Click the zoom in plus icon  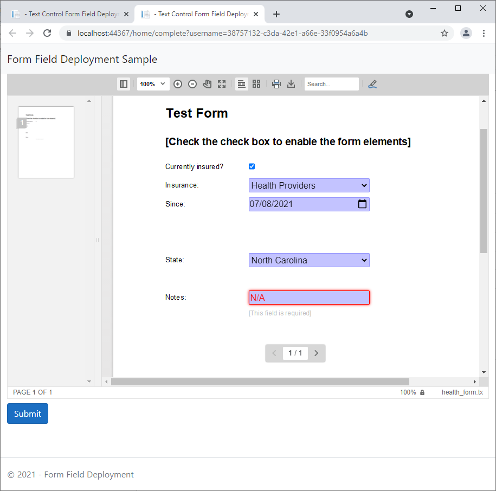178,84
